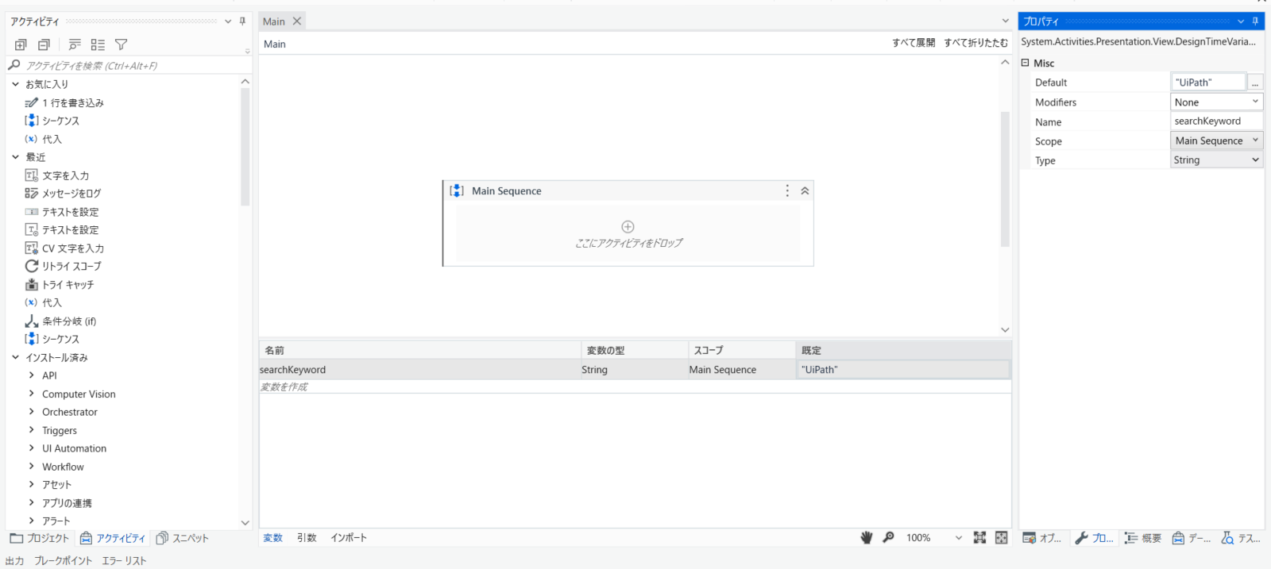Switch to the 引数 (Arguments) tab
Screen dimensions: 1271x569
point(307,538)
